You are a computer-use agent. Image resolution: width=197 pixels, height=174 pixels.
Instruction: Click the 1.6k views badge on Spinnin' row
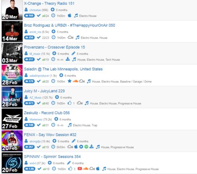coord(30,169)
